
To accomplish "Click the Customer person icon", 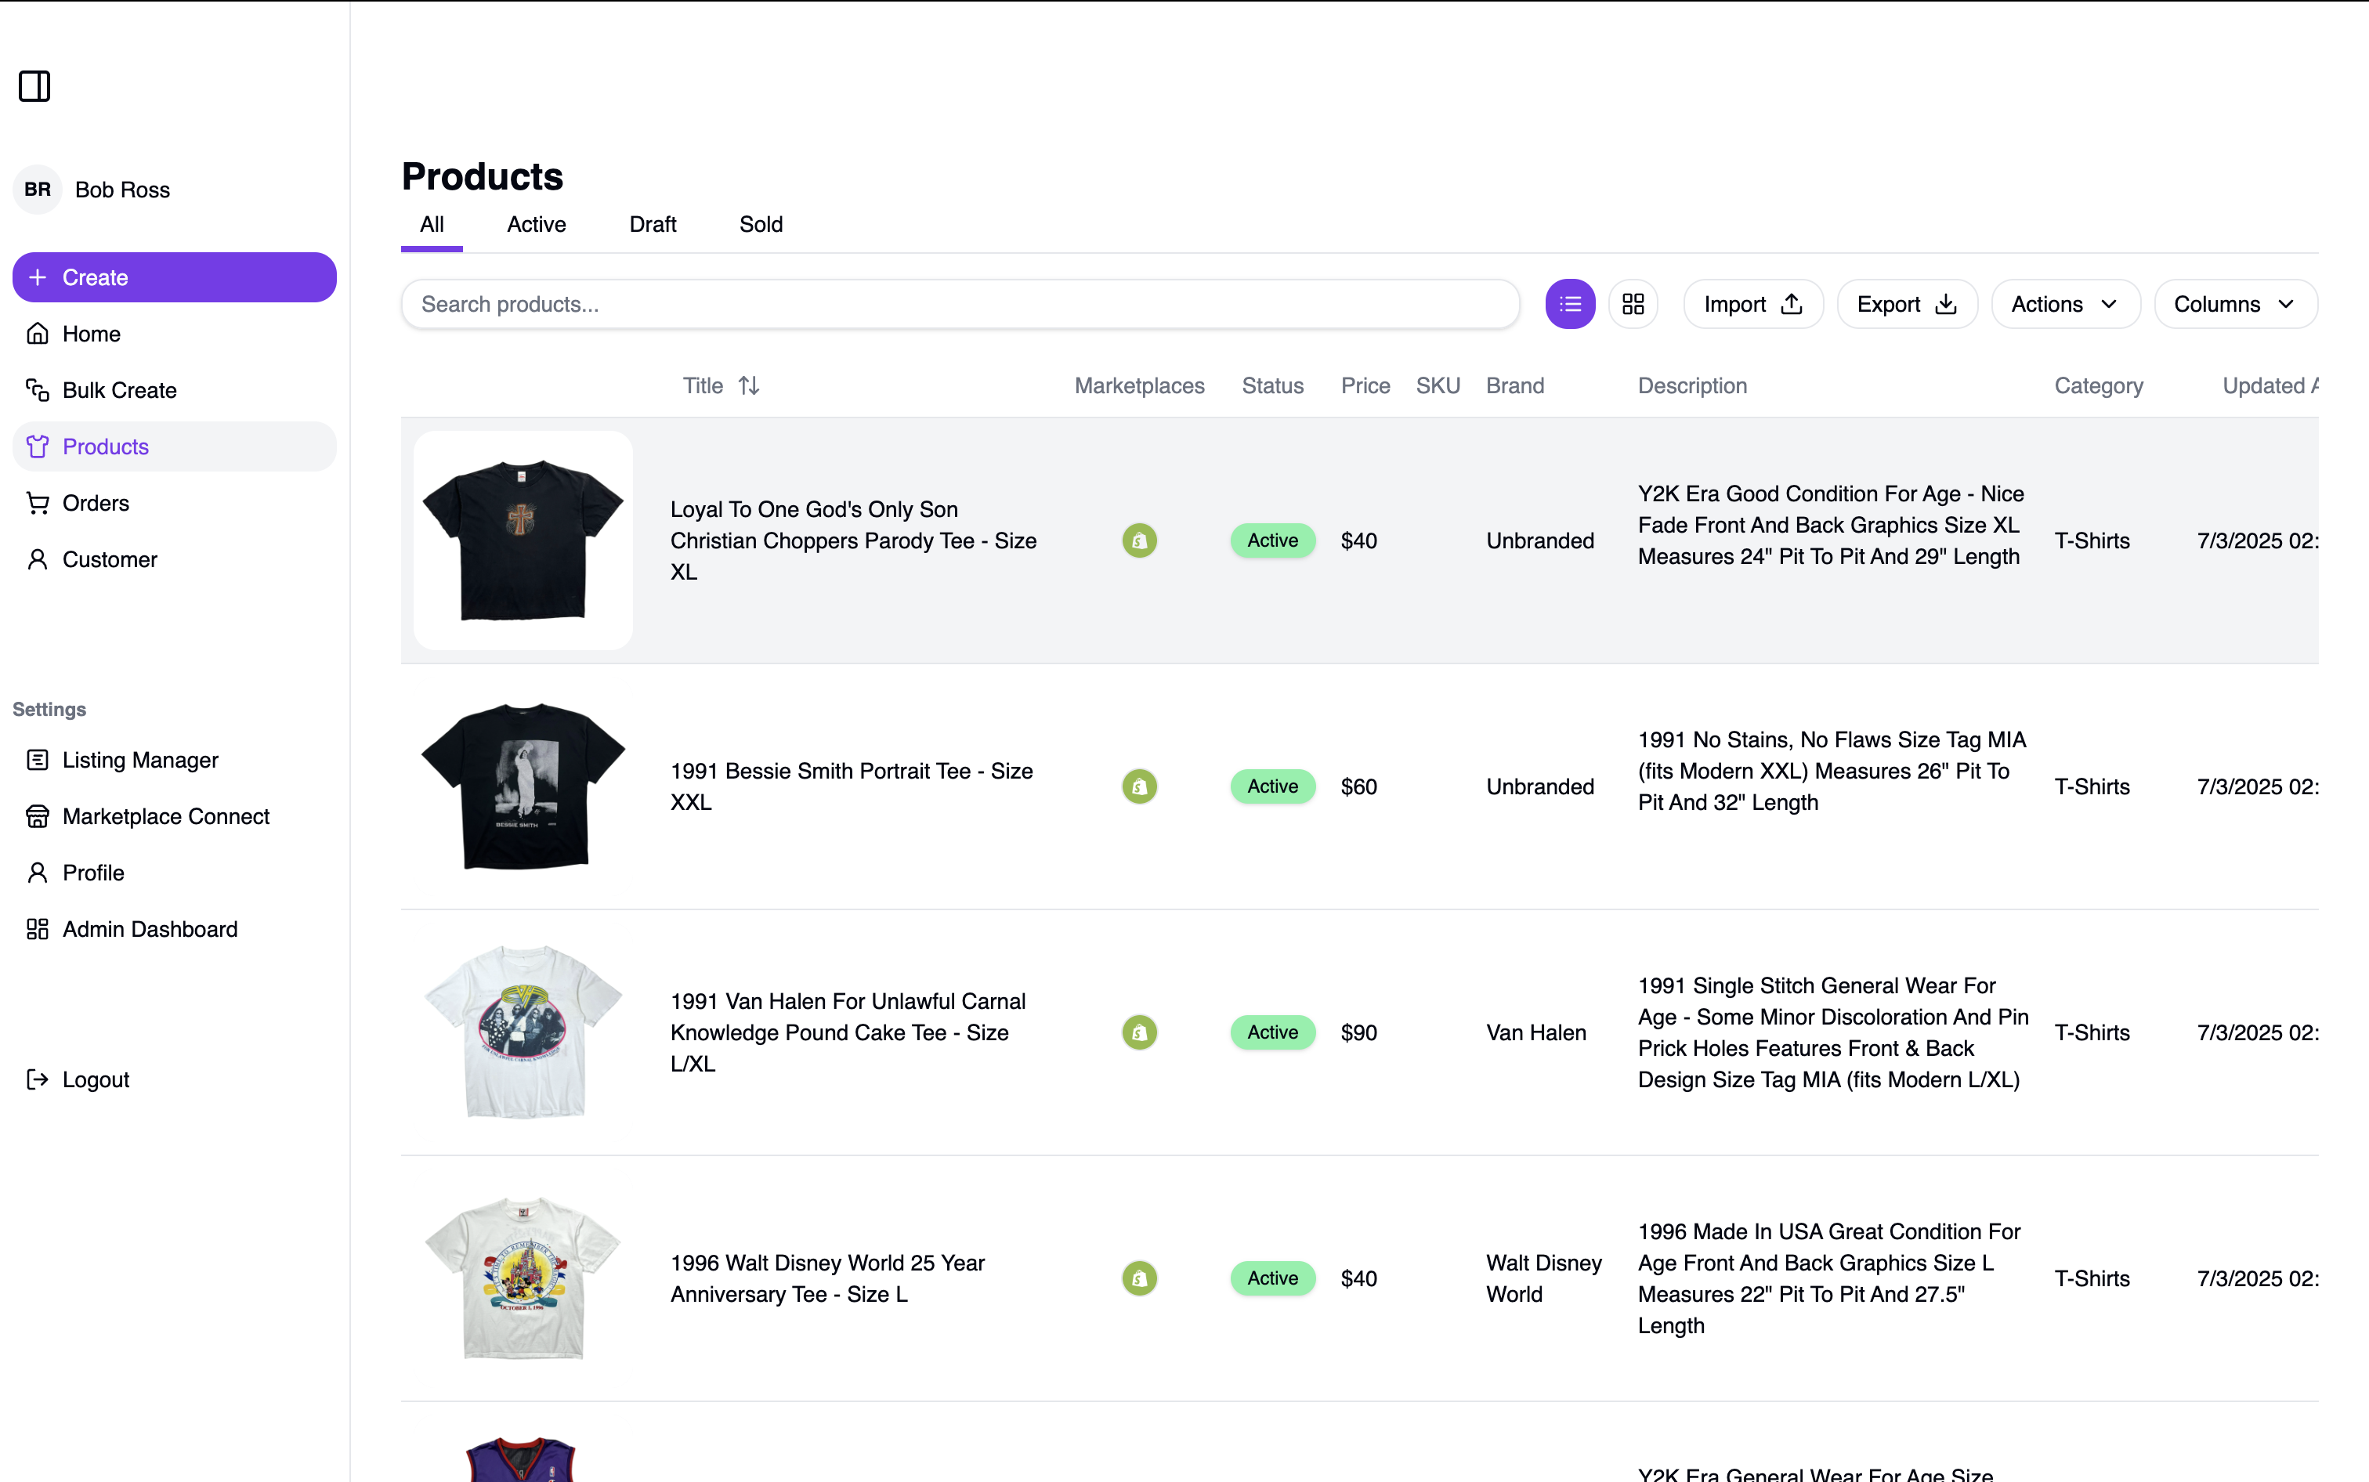I will tap(38, 558).
